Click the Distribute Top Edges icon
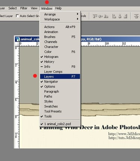 136,16
